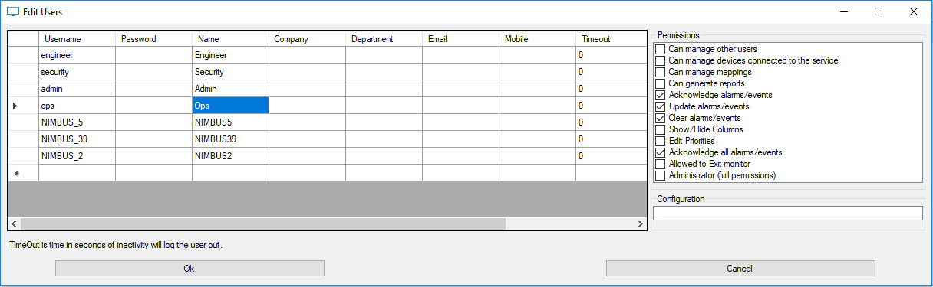Click the Mobile column header
Screen dimensions: 933x287
pos(537,39)
